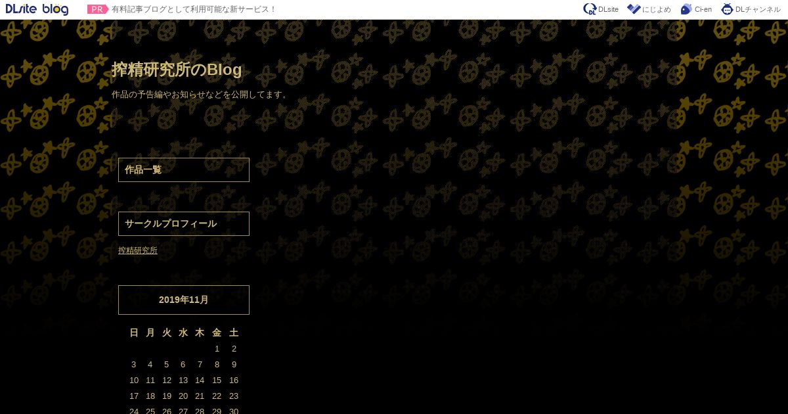Screen dimensions: 788x414
Task: Select calendar date 3
Action: [x=133, y=365]
